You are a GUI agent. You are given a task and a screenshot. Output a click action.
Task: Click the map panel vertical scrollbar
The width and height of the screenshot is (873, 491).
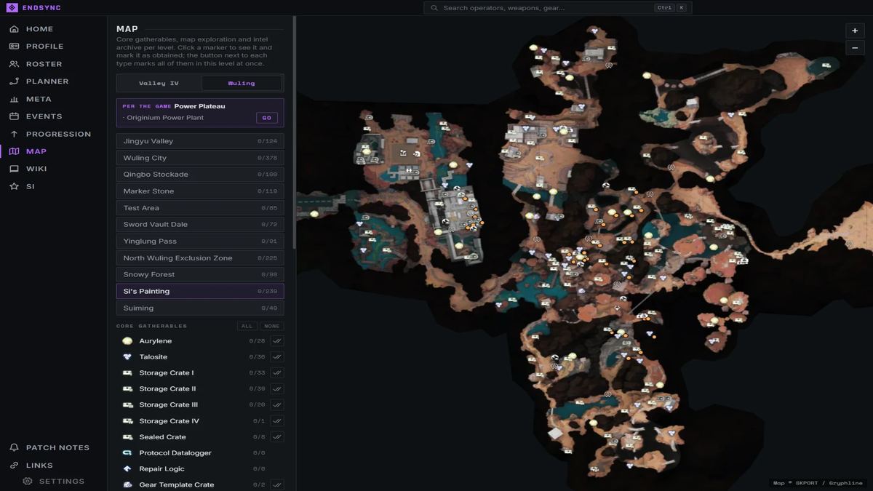[x=295, y=131]
